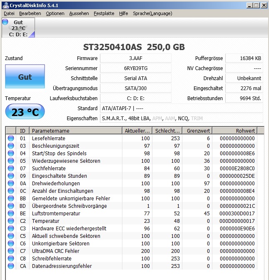The height and width of the screenshot is (280, 269).
Task: Open the Datei menu
Action: coord(9,13)
